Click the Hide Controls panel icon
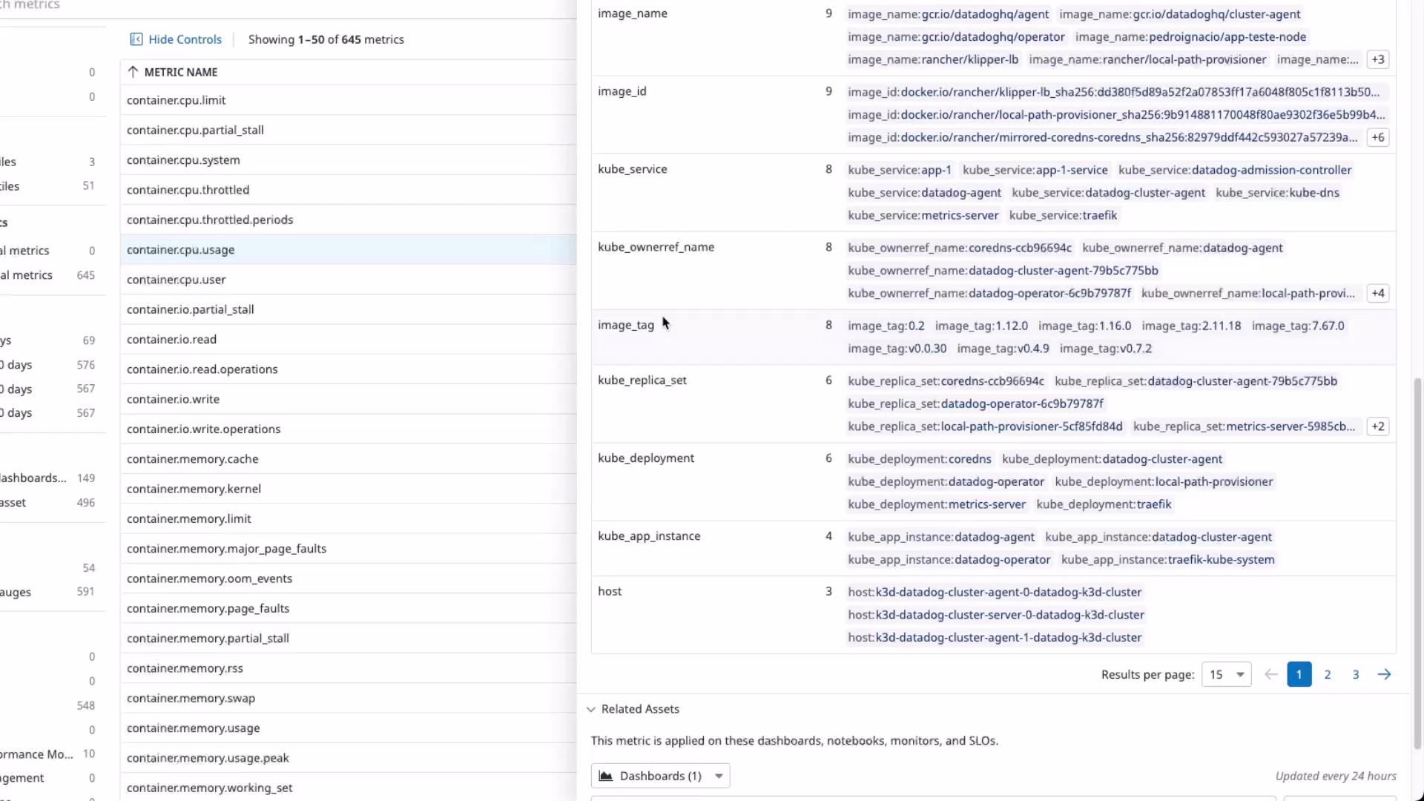 pos(136,39)
